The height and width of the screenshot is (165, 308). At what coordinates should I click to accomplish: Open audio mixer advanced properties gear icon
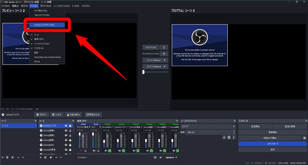[x=161, y=157]
